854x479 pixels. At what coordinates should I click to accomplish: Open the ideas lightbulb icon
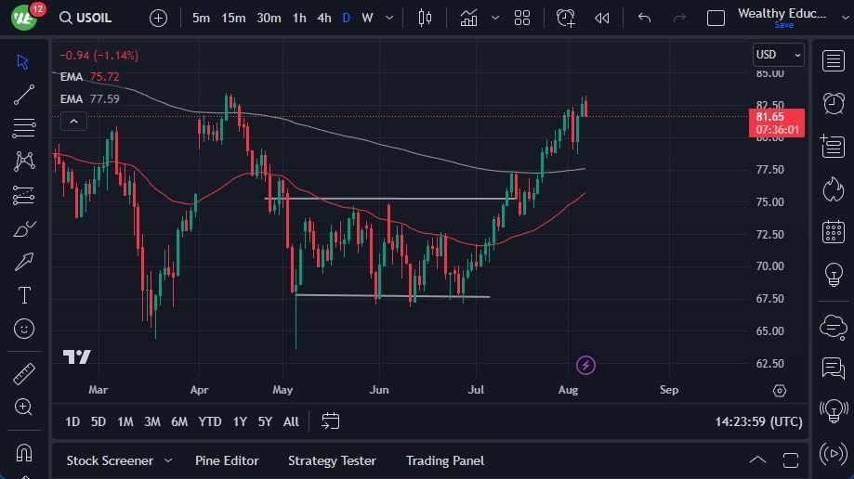833,275
